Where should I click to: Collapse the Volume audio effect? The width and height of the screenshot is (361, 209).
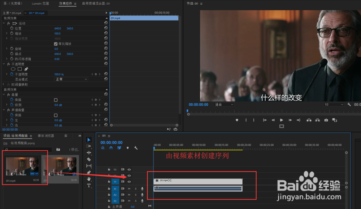[4, 95]
